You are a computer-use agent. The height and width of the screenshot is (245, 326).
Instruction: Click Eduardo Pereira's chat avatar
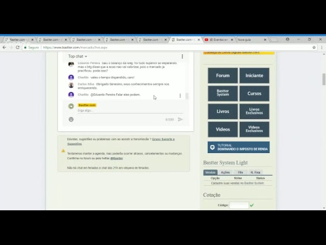[71, 64]
